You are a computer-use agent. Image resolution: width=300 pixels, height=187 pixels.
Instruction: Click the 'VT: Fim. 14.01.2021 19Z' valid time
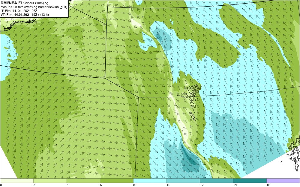click(x=19, y=15)
